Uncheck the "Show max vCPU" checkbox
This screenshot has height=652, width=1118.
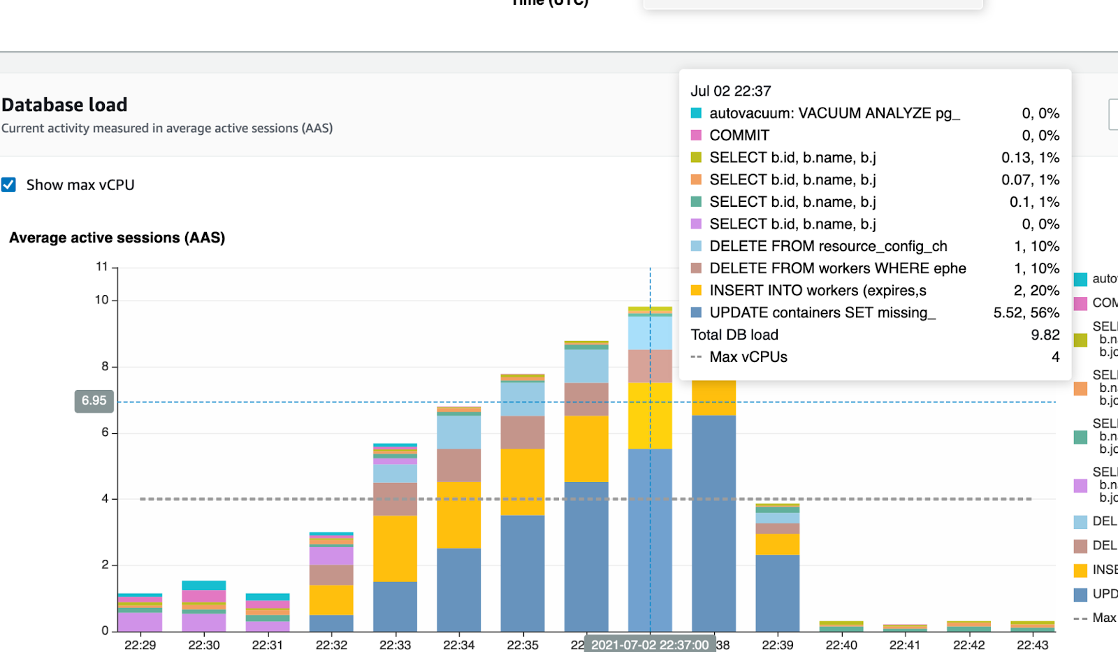pyautogui.click(x=9, y=184)
